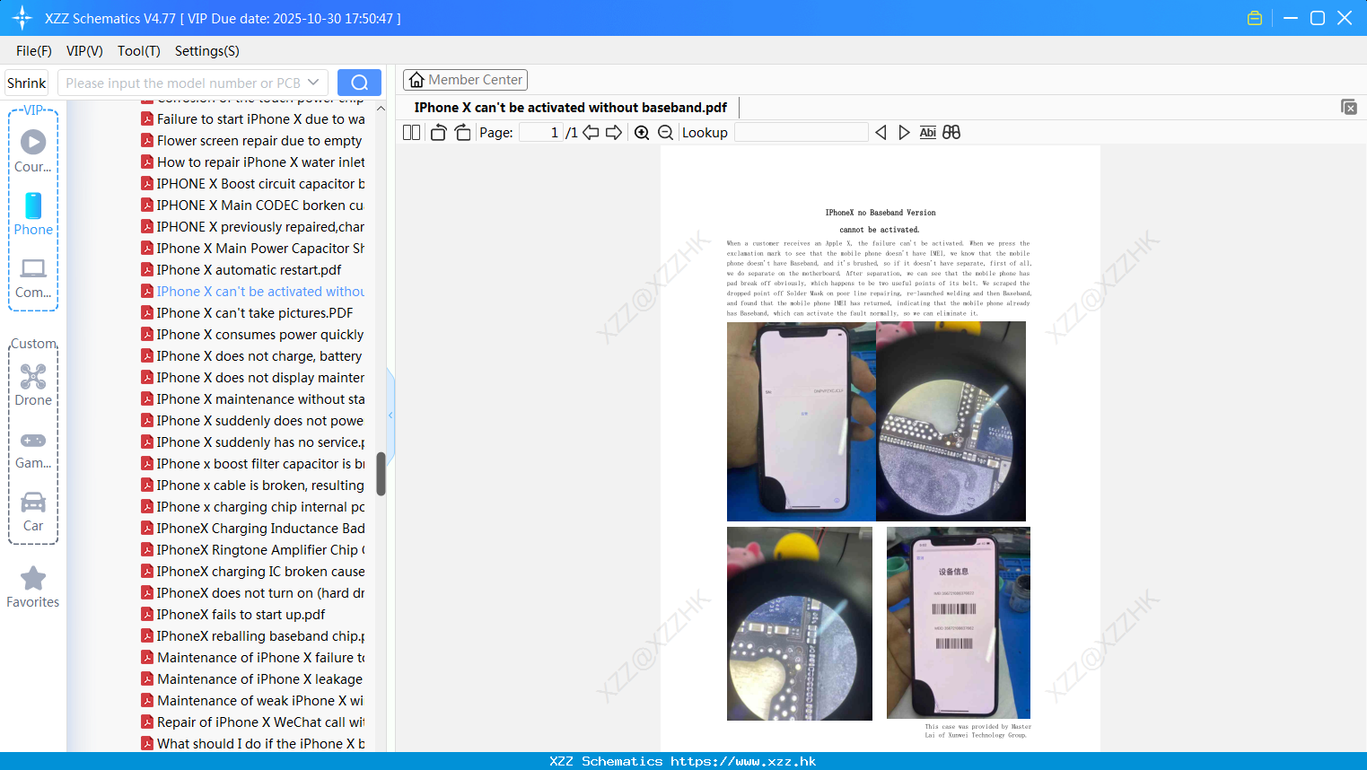The image size is (1367, 770).
Task: Open 'IPHONE X Boost circuit capacitor' file
Action: point(253,183)
